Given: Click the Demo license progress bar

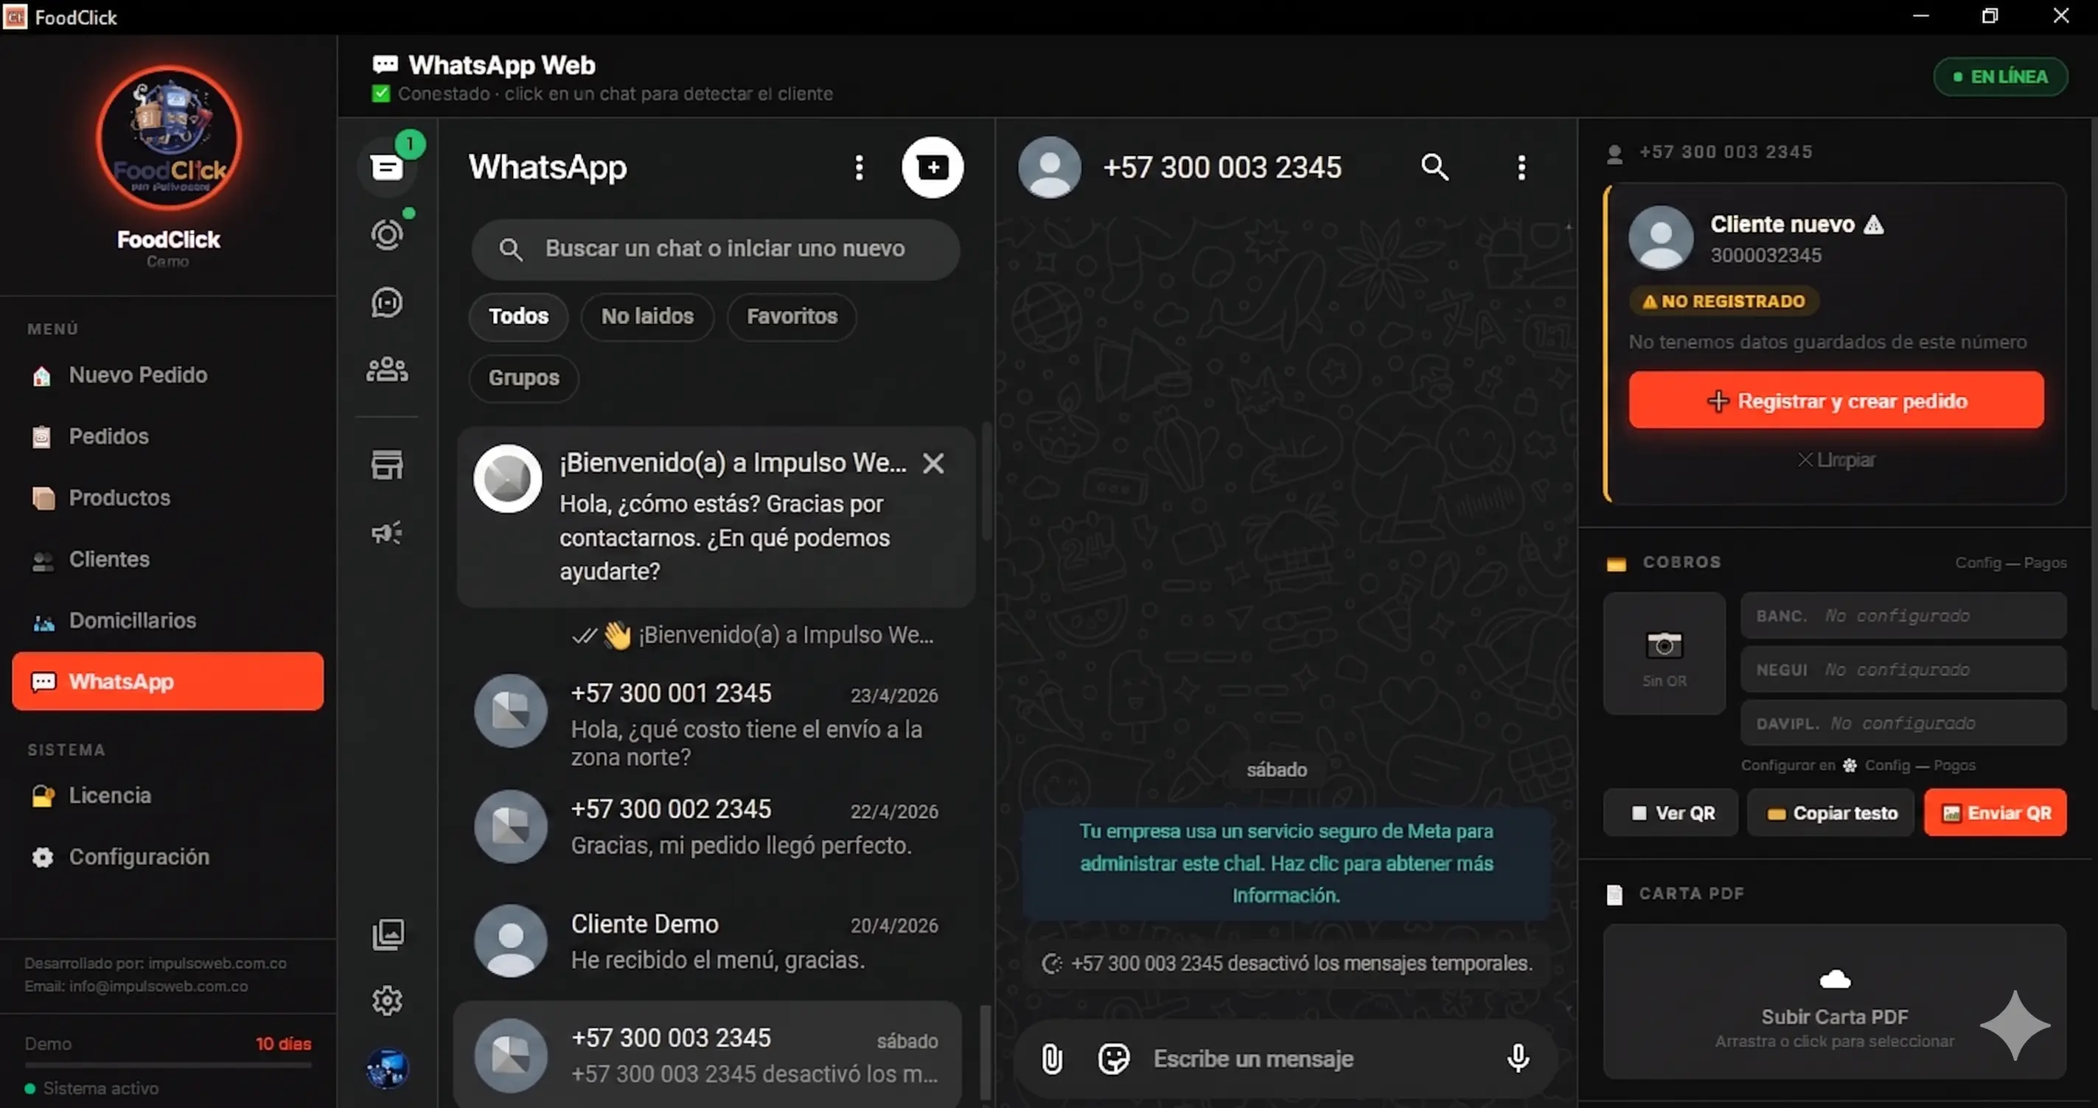Looking at the screenshot, I should 168,1065.
